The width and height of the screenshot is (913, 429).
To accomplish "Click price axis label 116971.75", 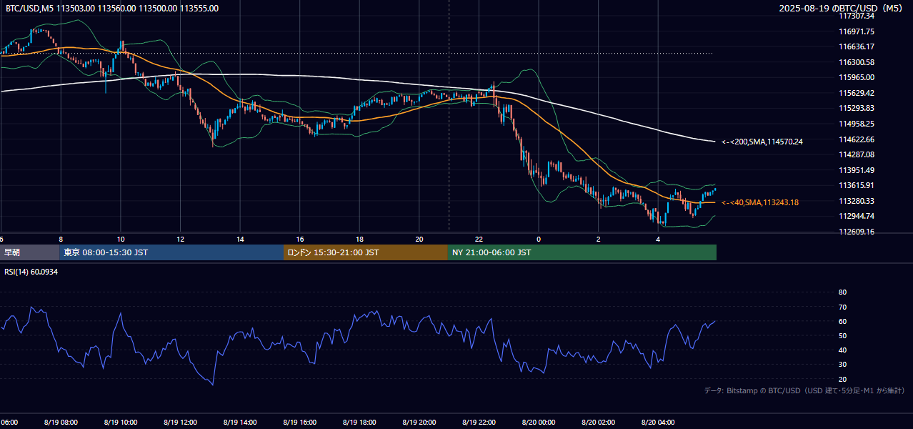I will (x=856, y=31).
